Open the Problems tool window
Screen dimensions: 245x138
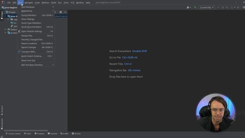[x=39, y=134]
